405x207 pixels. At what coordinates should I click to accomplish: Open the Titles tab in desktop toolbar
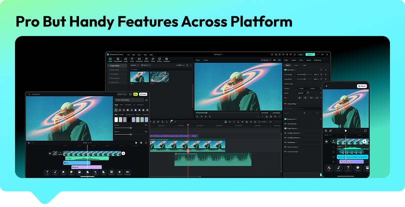pyautogui.click(x=132, y=60)
